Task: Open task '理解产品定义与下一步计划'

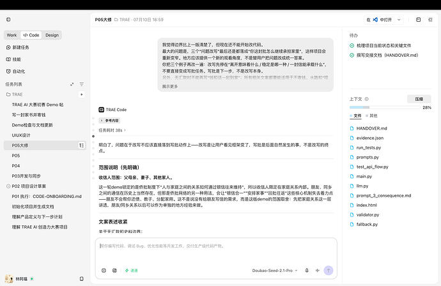Action: click(x=37, y=216)
